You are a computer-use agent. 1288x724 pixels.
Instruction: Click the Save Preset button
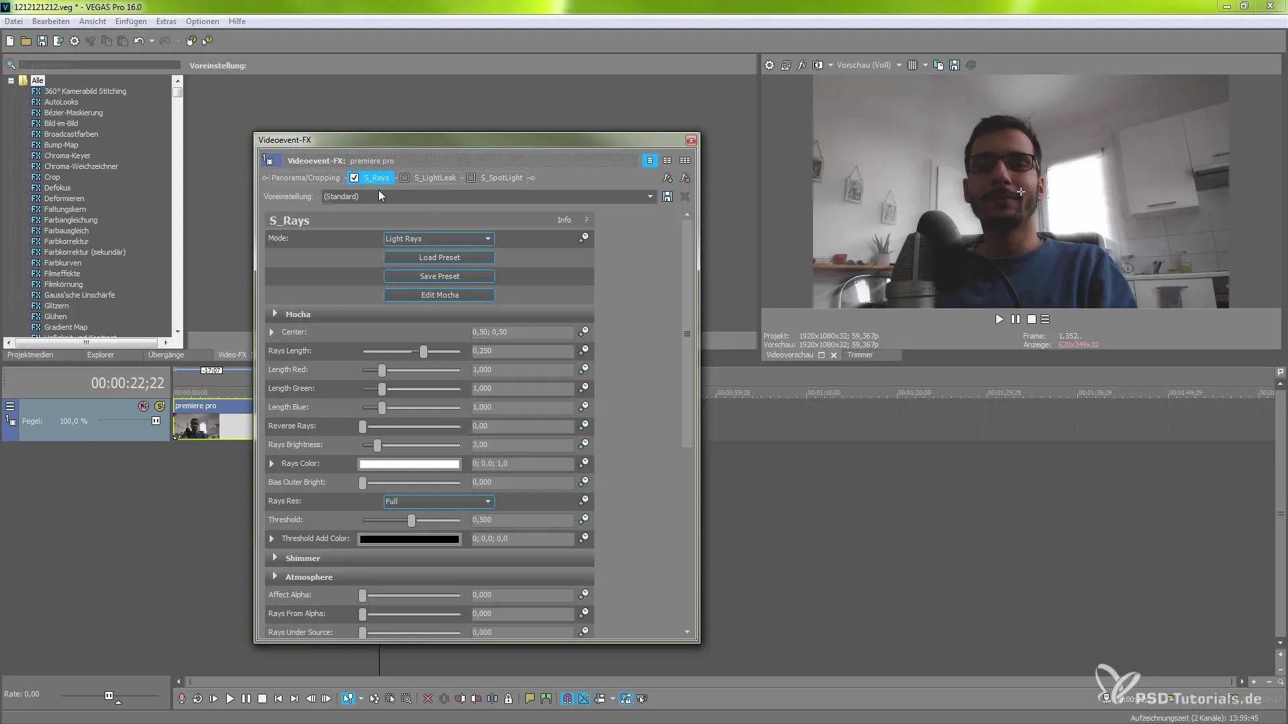pyautogui.click(x=439, y=276)
